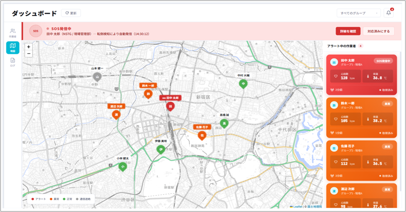Click the signal icon beside 3分前
The image size is (406, 212).
click(x=332, y=176)
